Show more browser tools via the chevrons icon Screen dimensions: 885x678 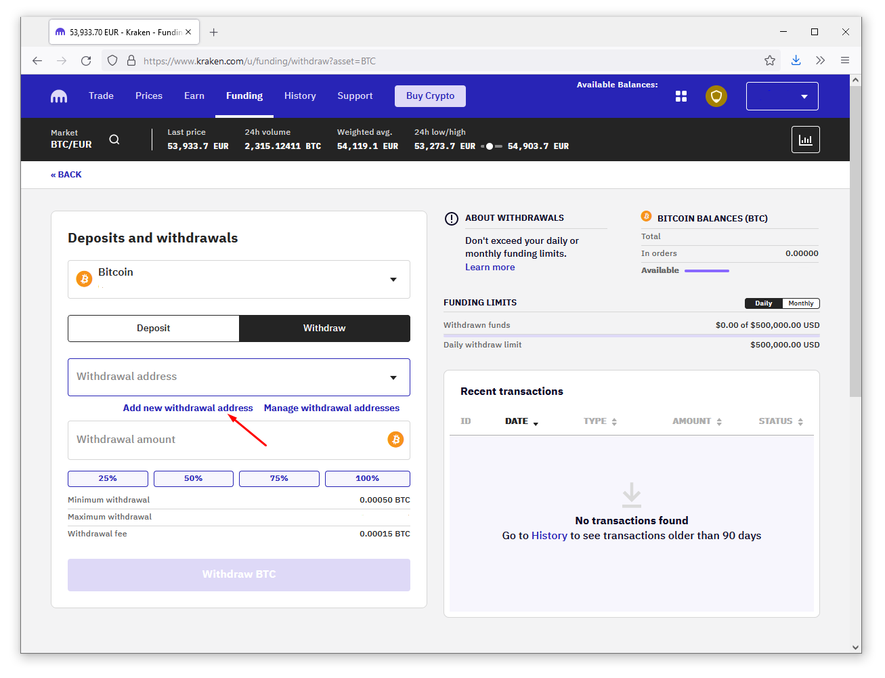(821, 61)
